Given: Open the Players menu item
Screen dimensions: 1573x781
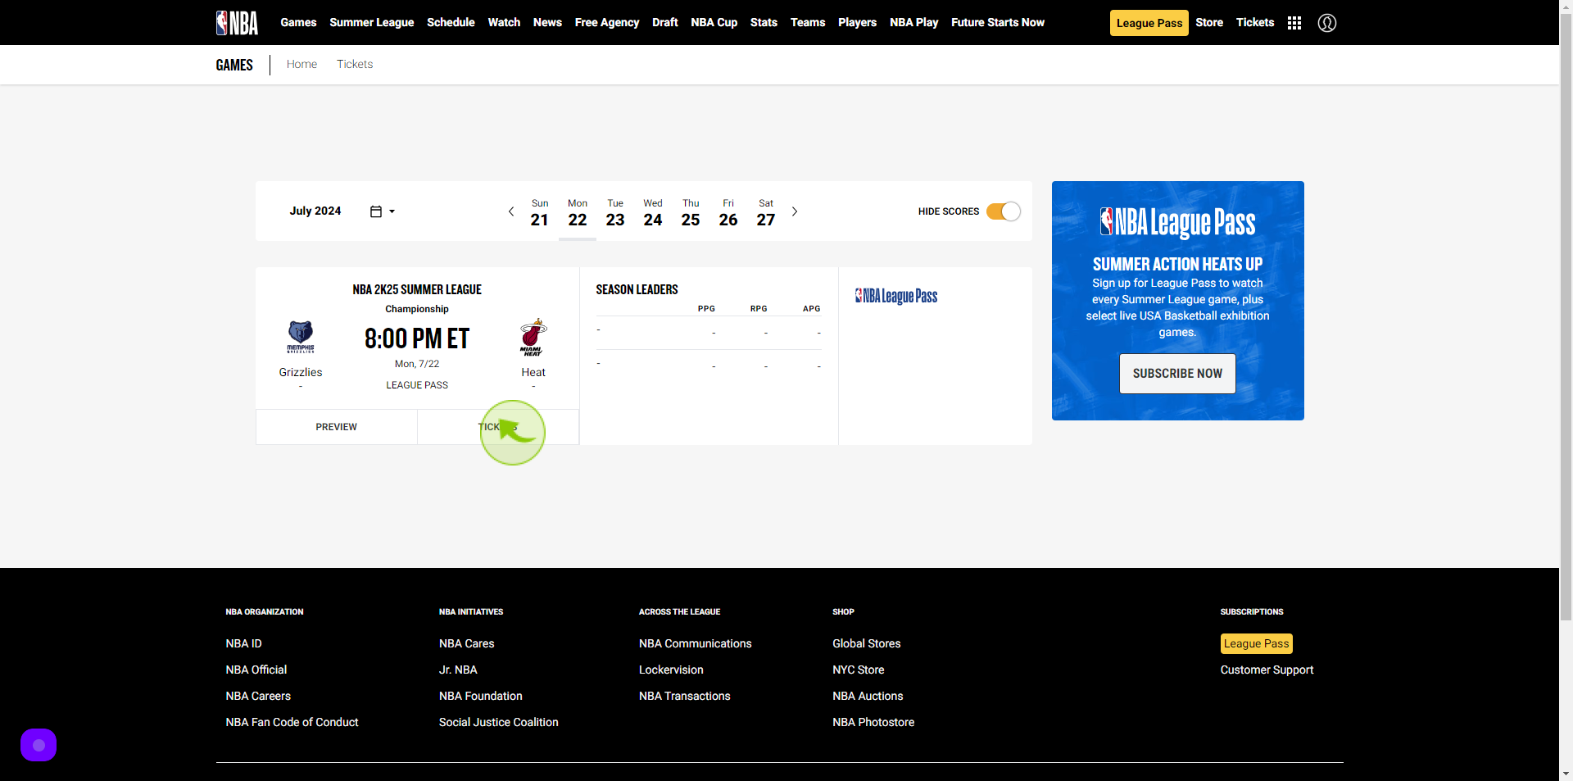Looking at the screenshot, I should pyautogui.click(x=857, y=22).
